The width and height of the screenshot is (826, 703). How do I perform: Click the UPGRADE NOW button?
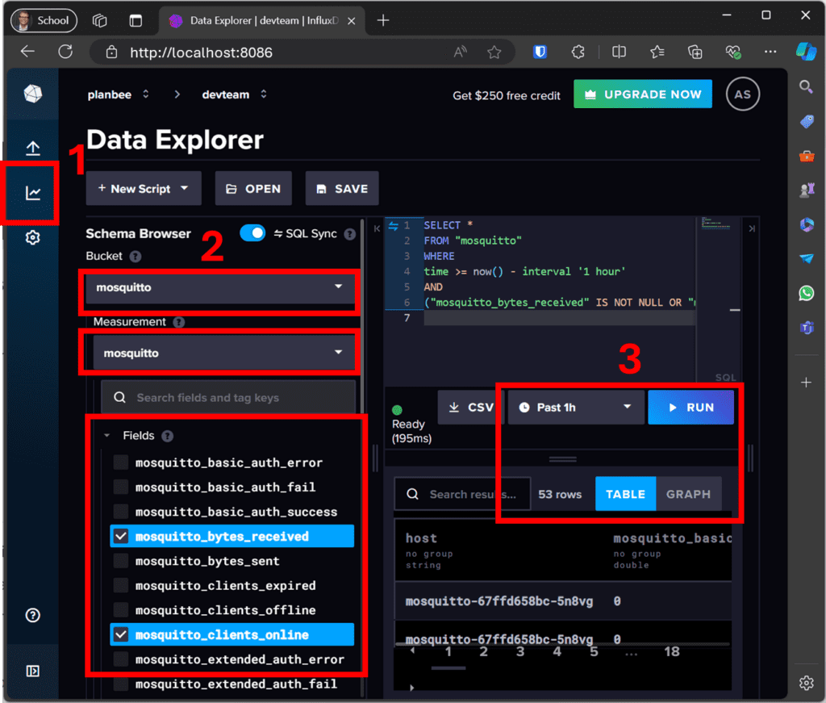(643, 94)
